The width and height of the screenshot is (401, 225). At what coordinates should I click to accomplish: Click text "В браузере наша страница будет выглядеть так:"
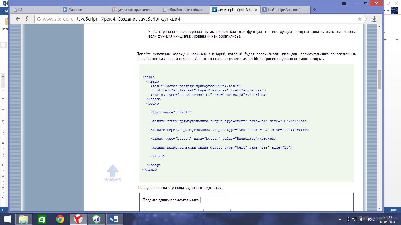coord(179,187)
